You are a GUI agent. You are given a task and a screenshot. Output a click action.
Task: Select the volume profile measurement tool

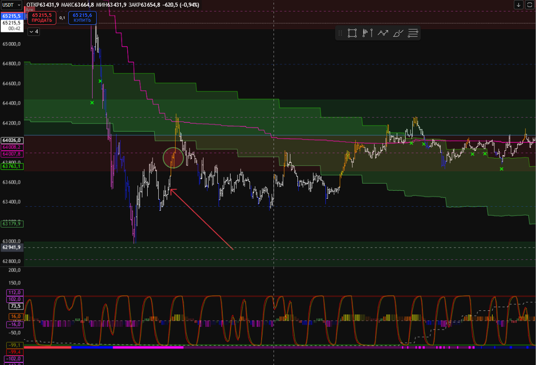[x=367, y=33]
